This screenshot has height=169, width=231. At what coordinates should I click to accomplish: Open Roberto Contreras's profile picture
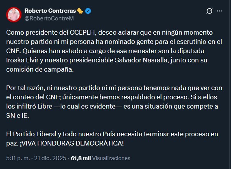pos(13,14)
